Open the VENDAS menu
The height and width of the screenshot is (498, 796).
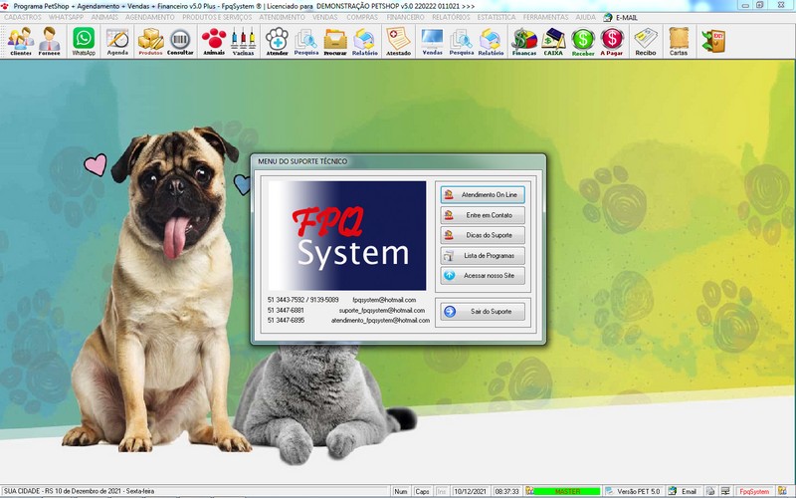pyautogui.click(x=325, y=17)
